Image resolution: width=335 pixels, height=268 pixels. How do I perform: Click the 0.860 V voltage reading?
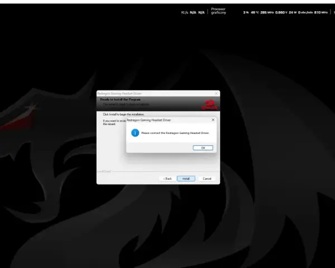click(x=281, y=12)
